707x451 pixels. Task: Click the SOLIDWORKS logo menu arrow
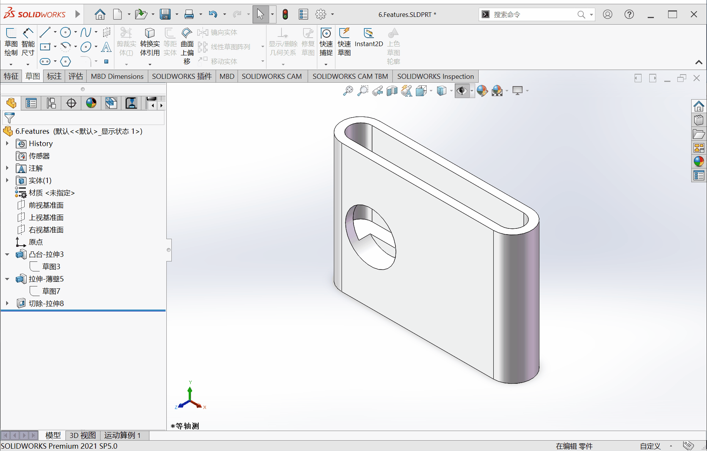click(x=78, y=14)
